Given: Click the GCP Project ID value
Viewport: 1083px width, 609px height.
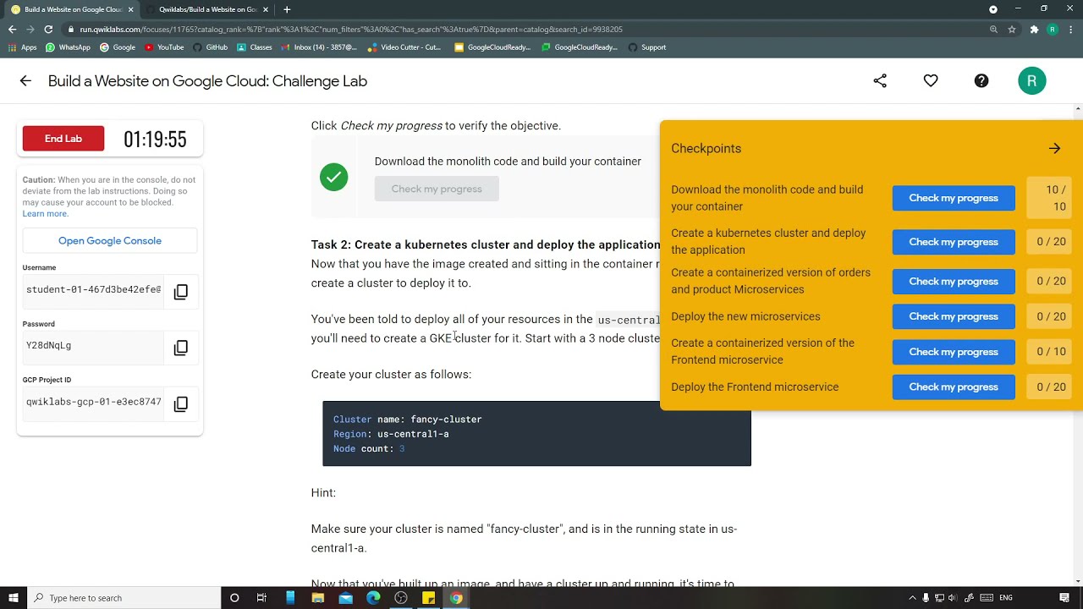Looking at the screenshot, I should point(93,403).
